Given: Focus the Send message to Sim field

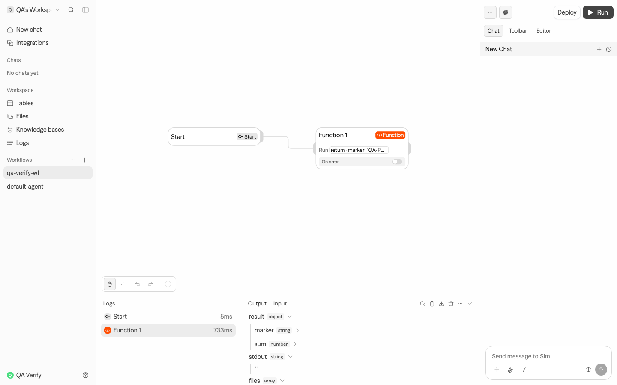Looking at the screenshot, I should (x=548, y=356).
